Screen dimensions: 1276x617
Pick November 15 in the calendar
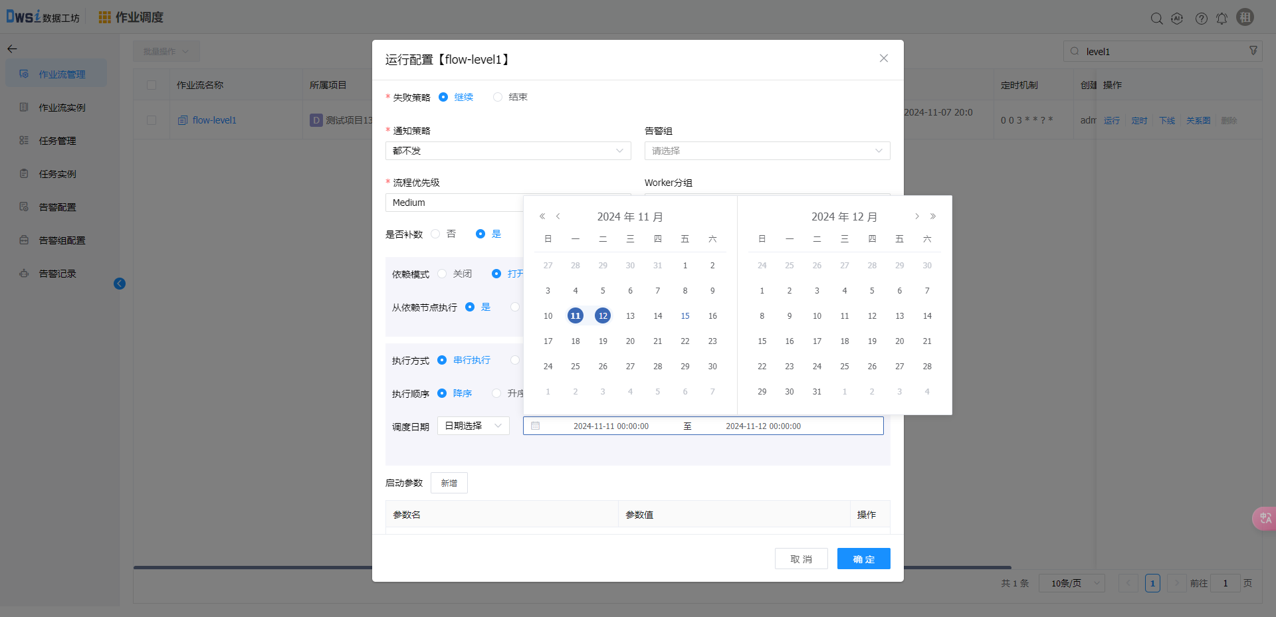pyautogui.click(x=685, y=316)
